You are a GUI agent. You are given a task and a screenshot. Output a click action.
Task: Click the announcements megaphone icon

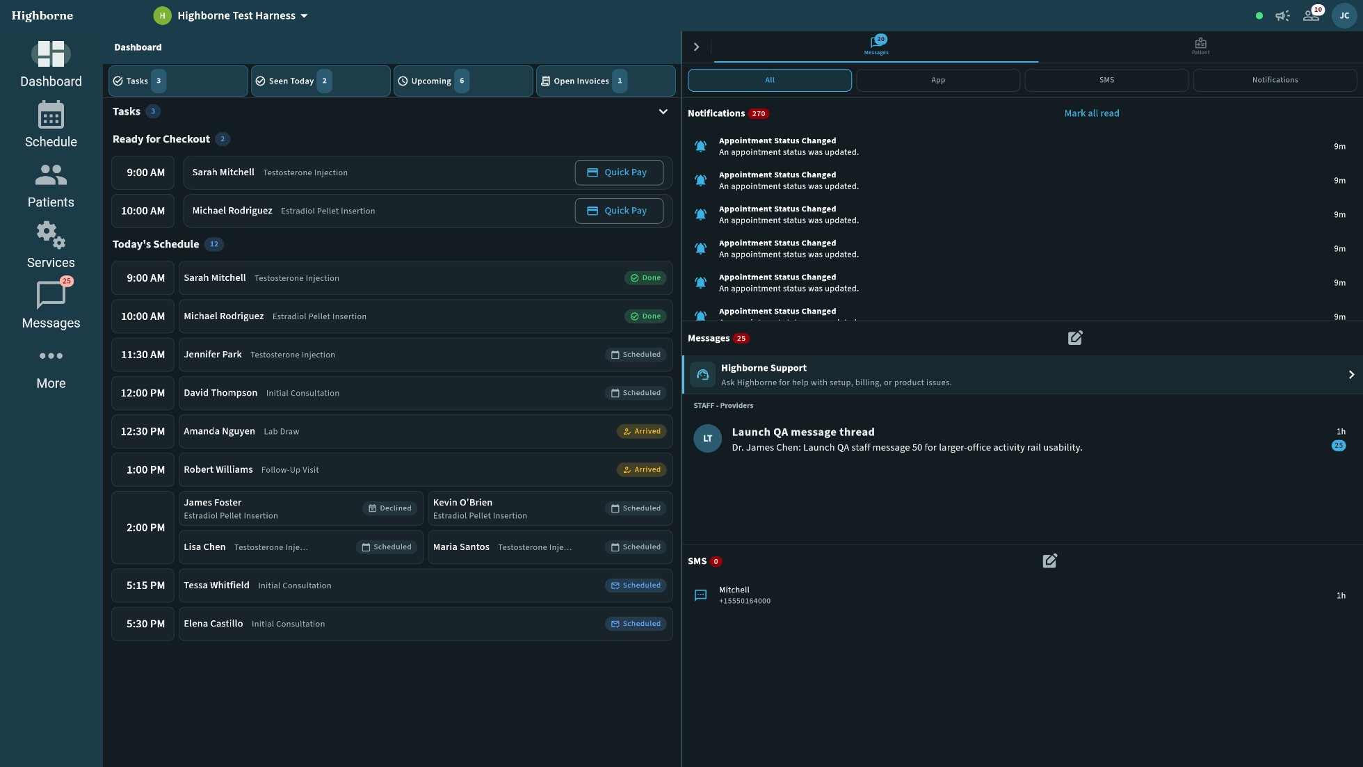(x=1282, y=15)
